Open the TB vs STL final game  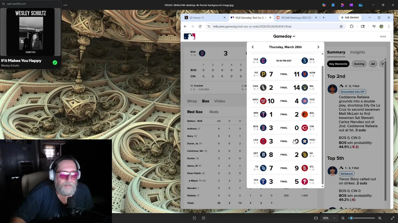(x=284, y=168)
